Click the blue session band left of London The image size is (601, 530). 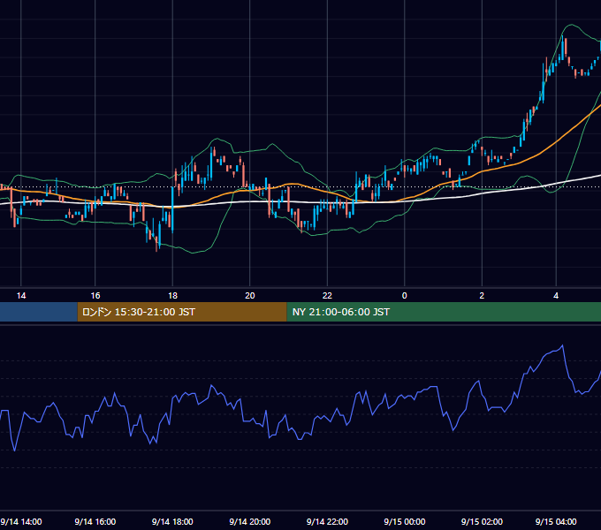click(x=38, y=312)
